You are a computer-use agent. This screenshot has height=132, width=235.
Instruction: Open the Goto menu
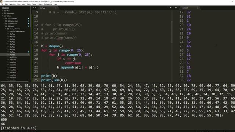click(29, 4)
